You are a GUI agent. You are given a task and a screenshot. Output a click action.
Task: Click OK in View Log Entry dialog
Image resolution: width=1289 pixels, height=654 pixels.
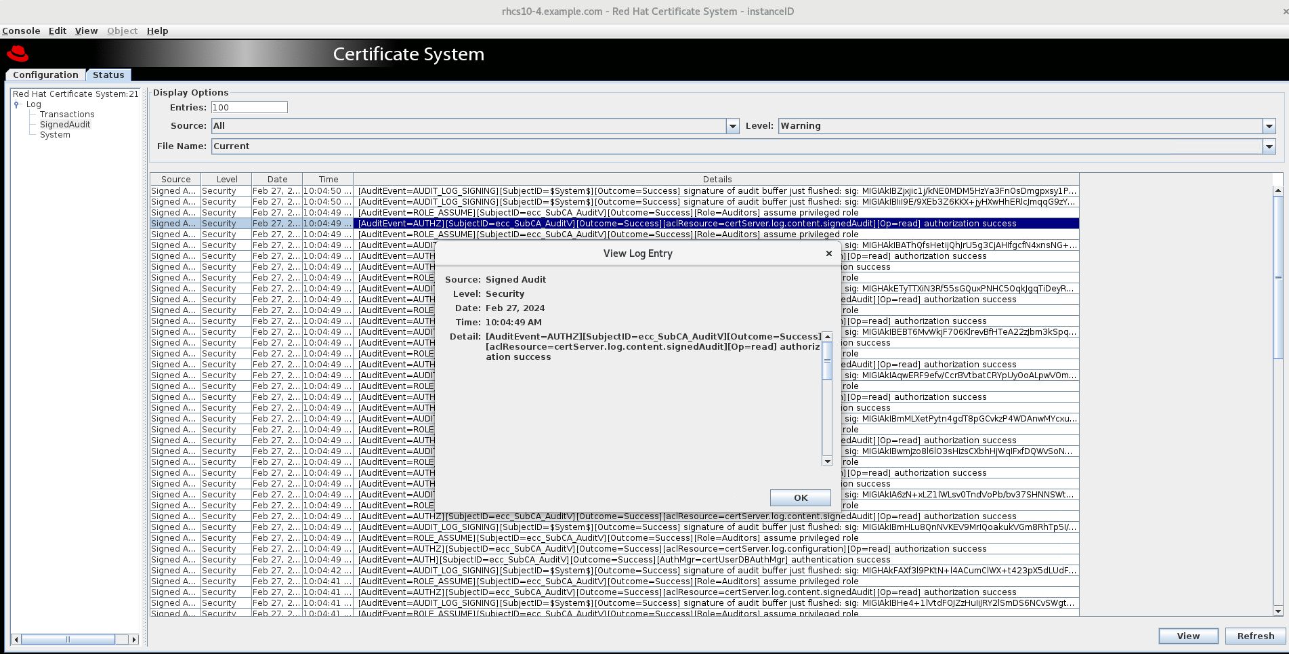pyautogui.click(x=801, y=498)
